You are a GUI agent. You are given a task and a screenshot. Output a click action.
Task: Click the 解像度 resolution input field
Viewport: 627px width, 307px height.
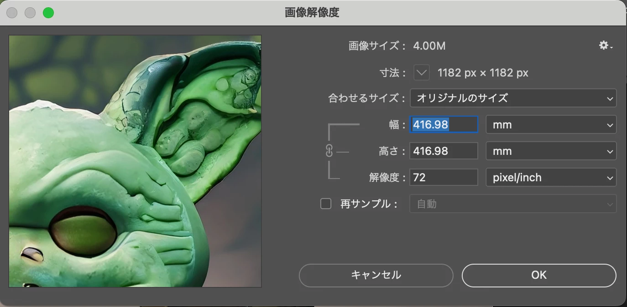click(444, 178)
